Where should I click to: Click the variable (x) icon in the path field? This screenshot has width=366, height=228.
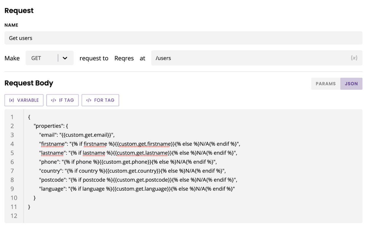point(354,58)
